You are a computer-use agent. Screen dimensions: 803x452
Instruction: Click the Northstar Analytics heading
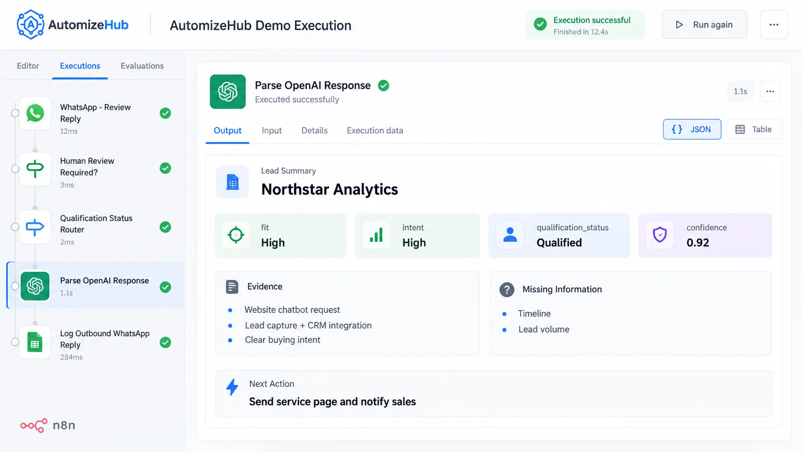[x=329, y=189]
